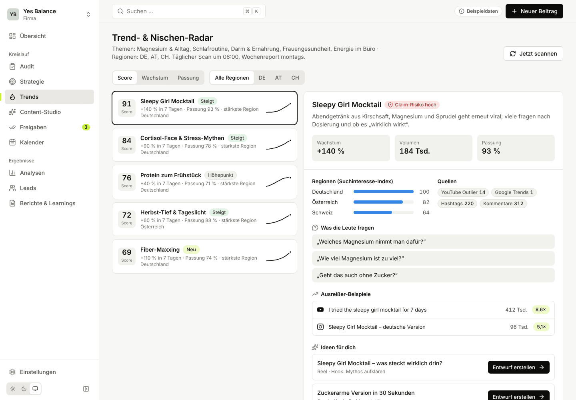Open Content-Studio sparkle icon
576x400 pixels.
tap(12, 112)
